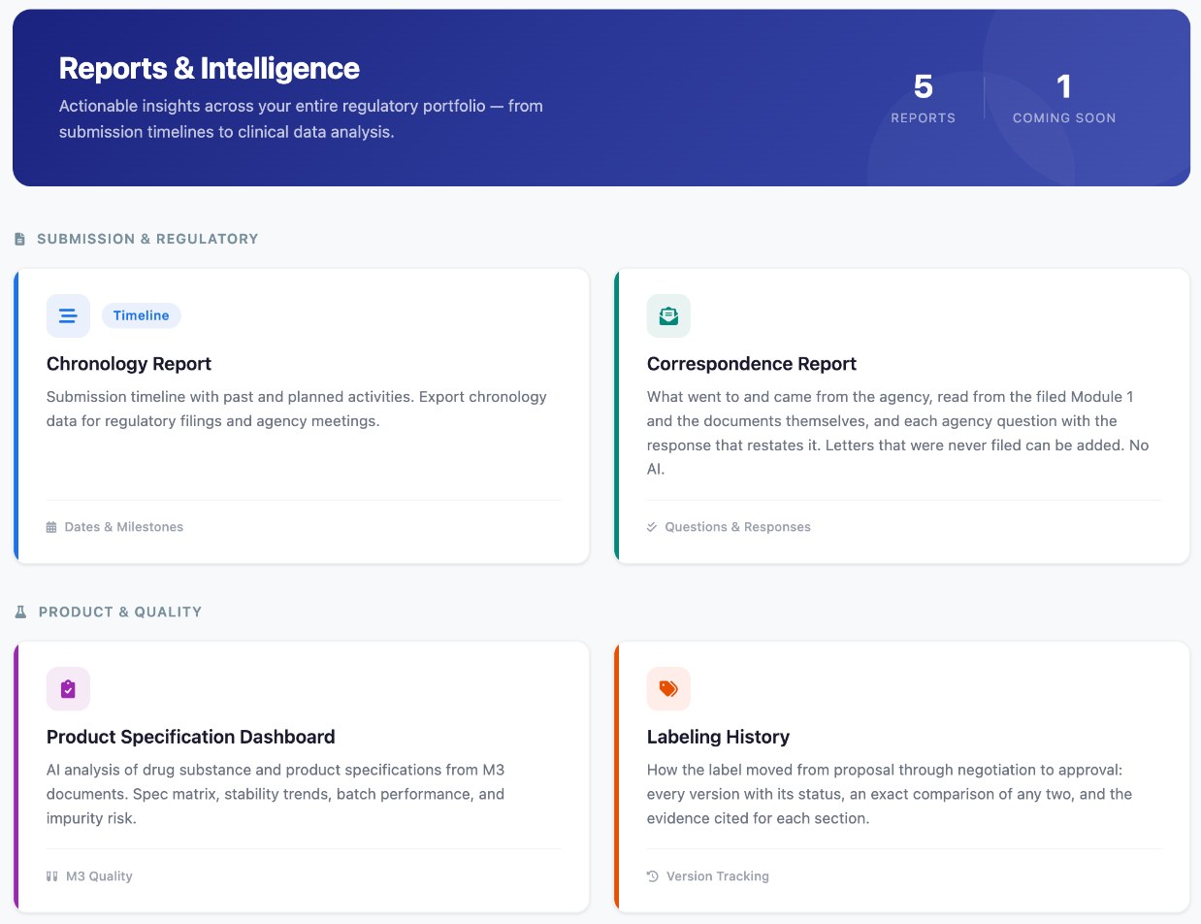Click the Correspondence Report envelope icon

(x=668, y=315)
